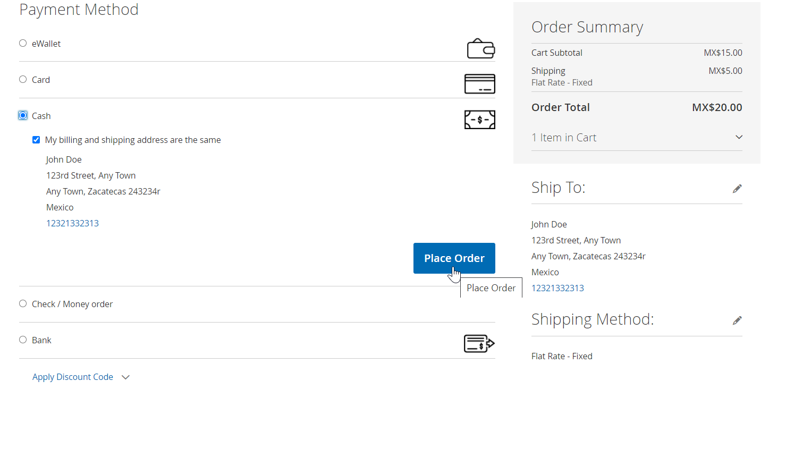Uncheck billing and shipping address same

(36, 140)
